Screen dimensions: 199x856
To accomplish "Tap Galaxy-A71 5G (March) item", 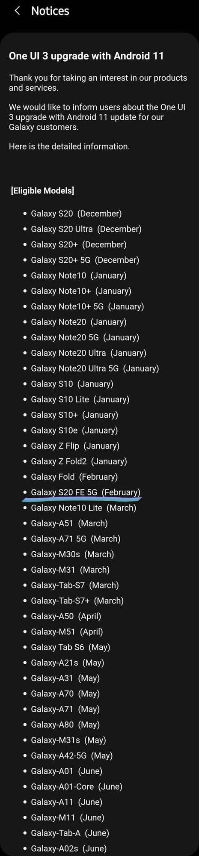I will click(75, 538).
